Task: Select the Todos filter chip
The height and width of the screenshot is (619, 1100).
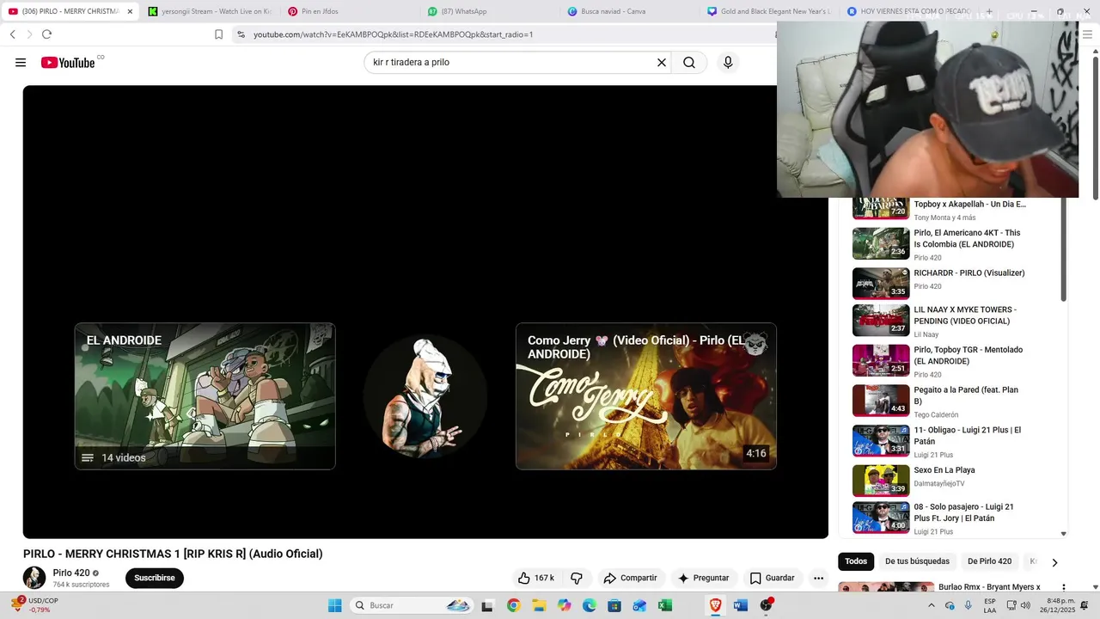Action: point(856,561)
